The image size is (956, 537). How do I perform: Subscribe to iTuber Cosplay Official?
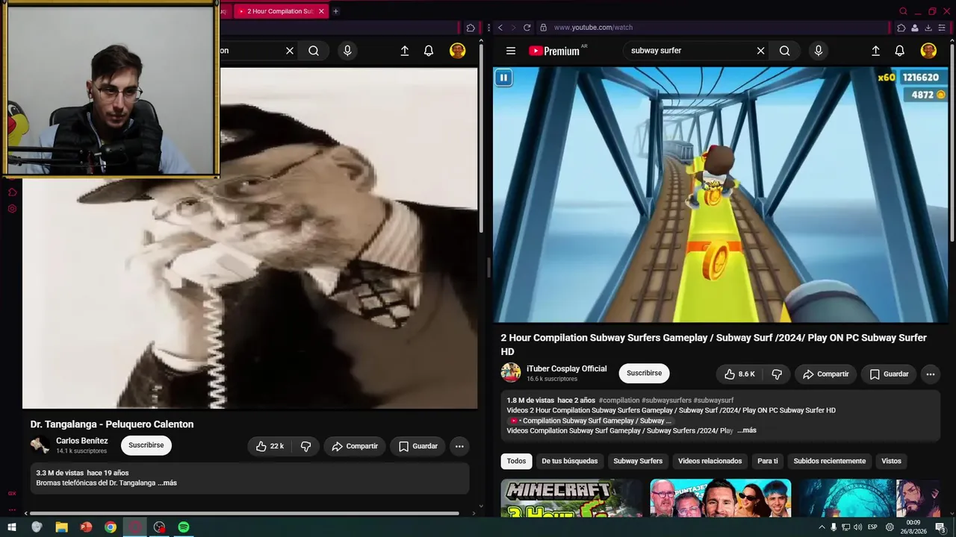(645, 373)
